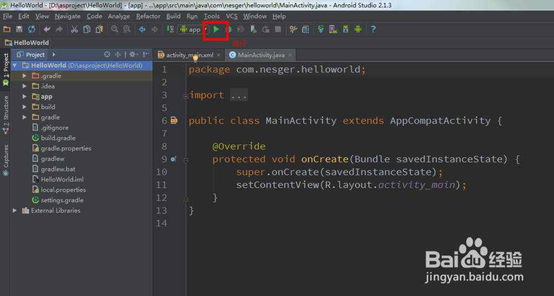
Task: Expand External Libraries node
Action: click(15, 211)
